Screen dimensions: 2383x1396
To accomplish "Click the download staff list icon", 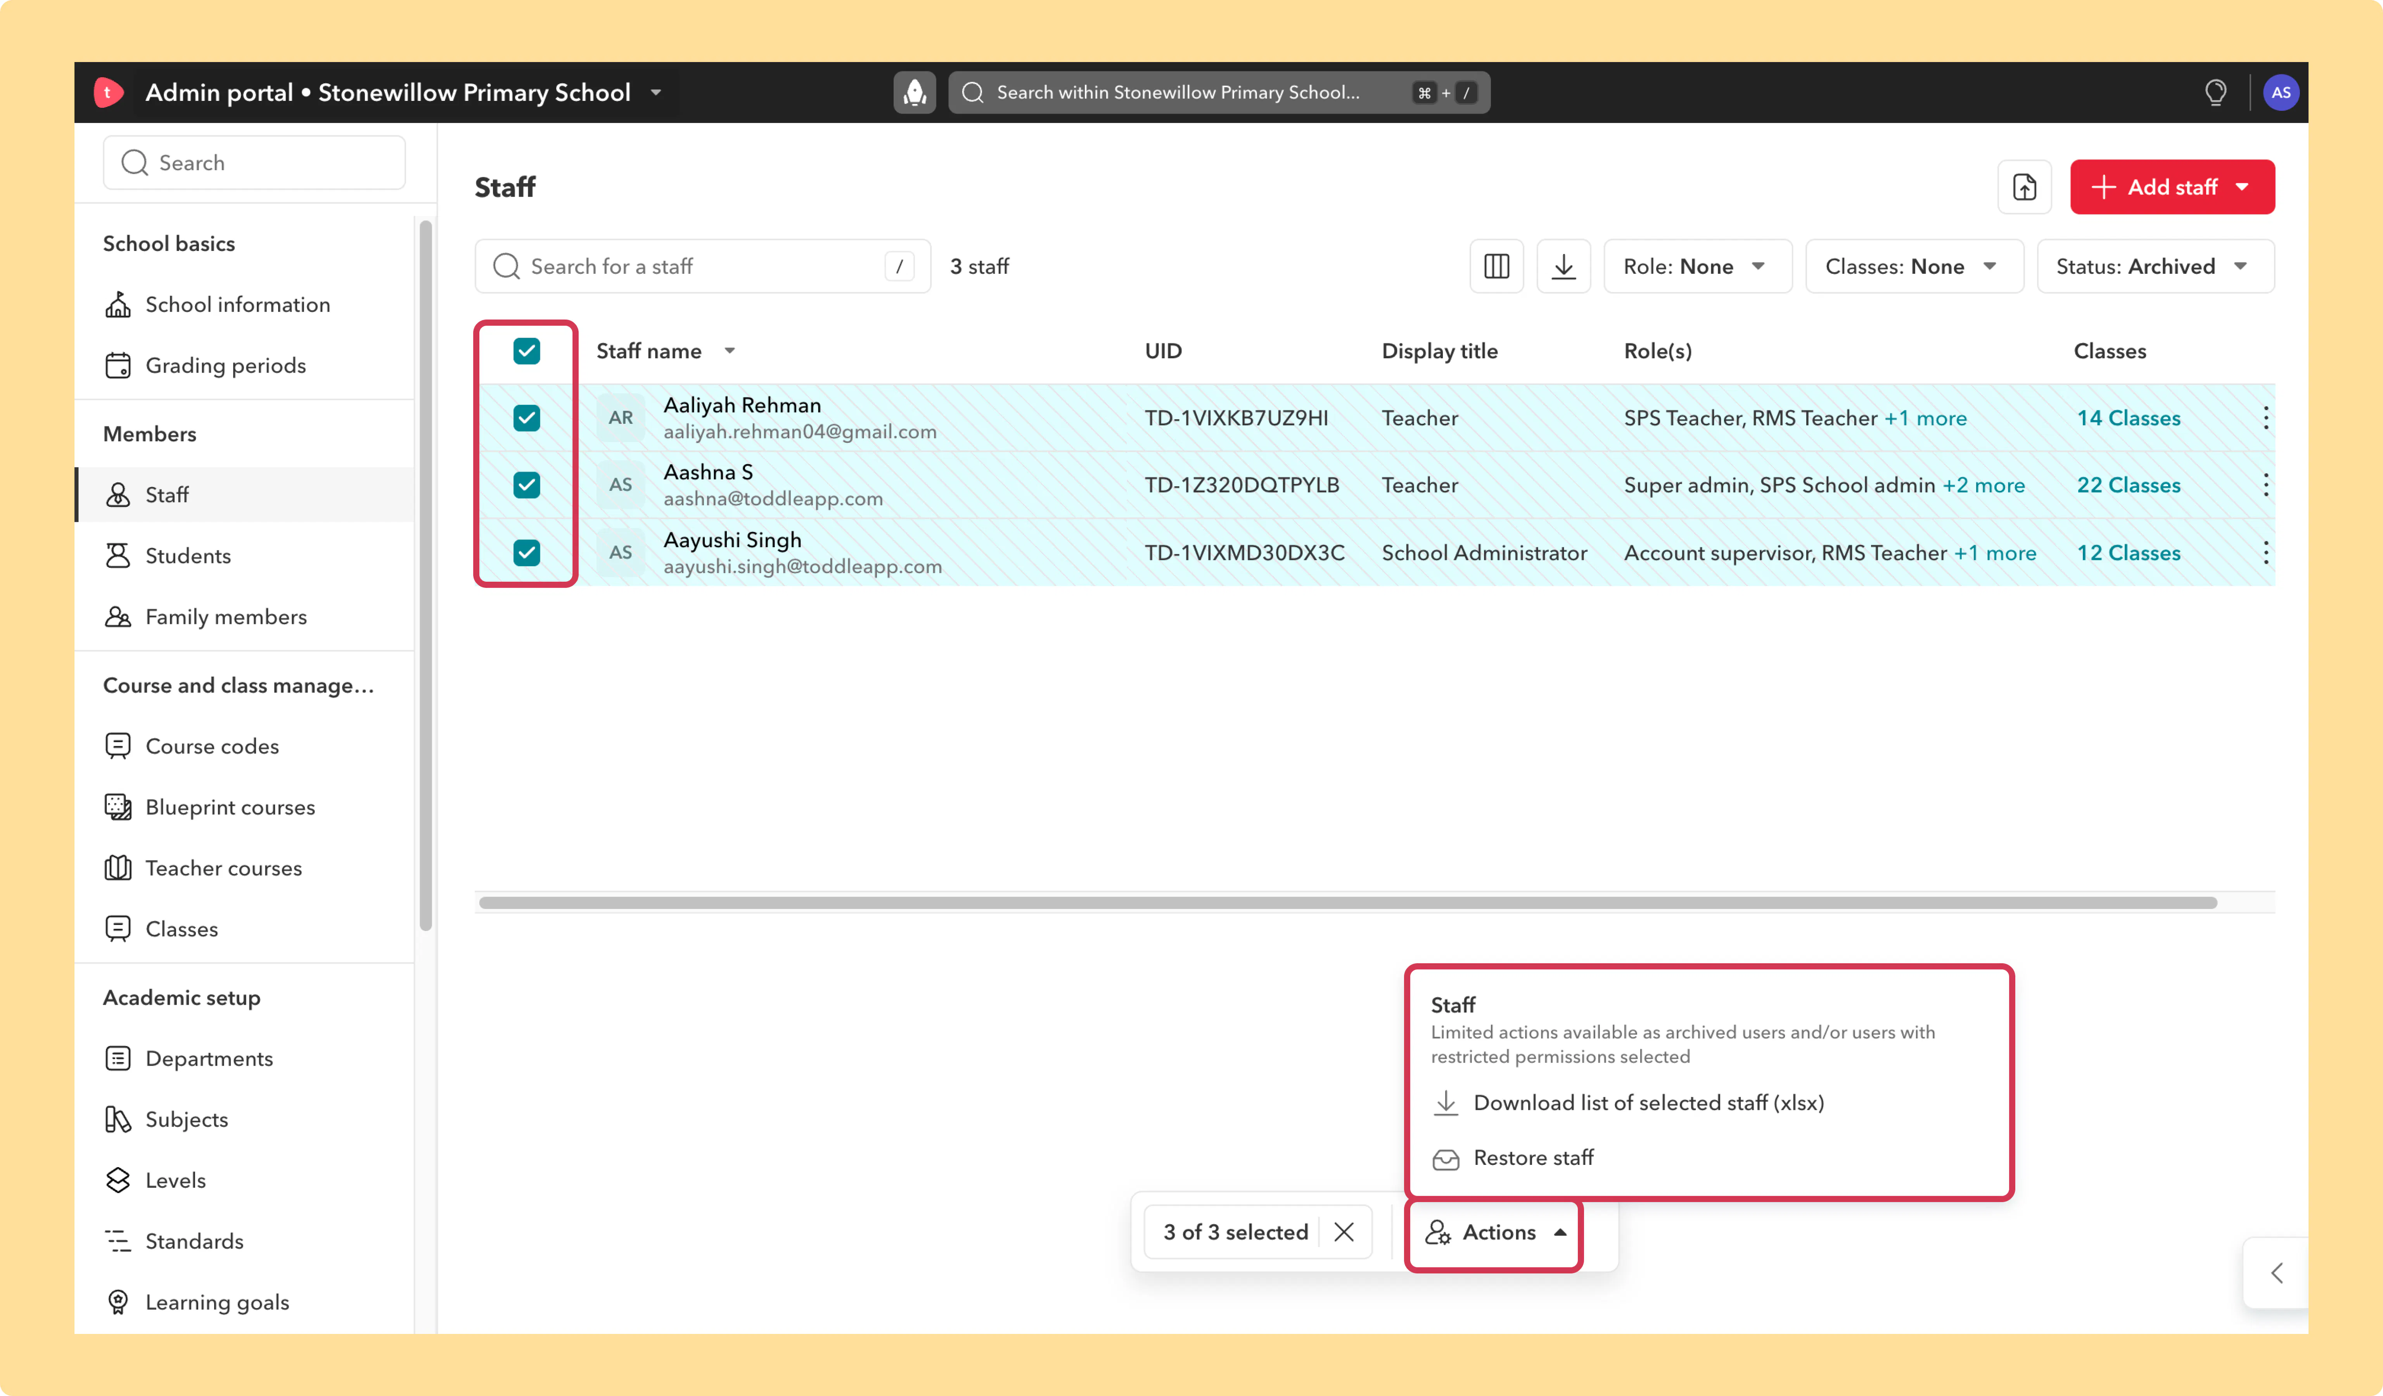I will (x=1564, y=266).
